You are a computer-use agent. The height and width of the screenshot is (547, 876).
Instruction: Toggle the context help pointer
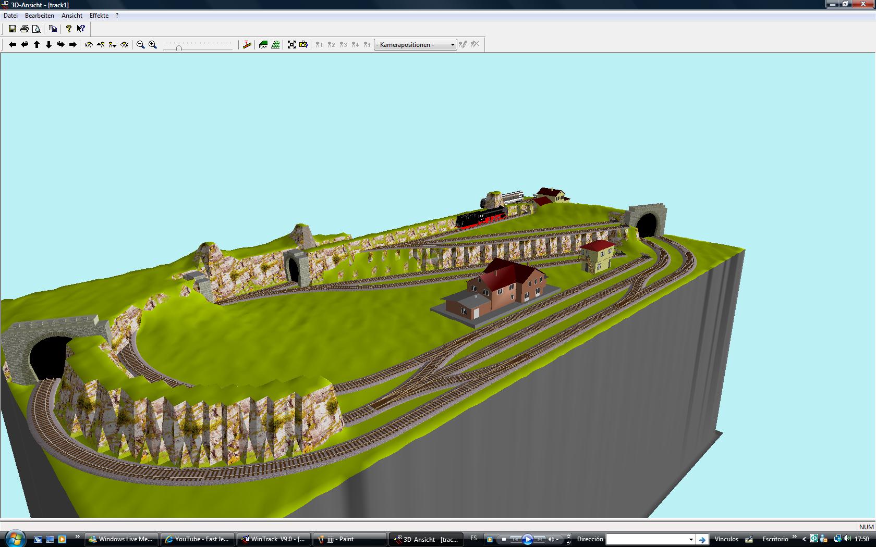tap(81, 29)
